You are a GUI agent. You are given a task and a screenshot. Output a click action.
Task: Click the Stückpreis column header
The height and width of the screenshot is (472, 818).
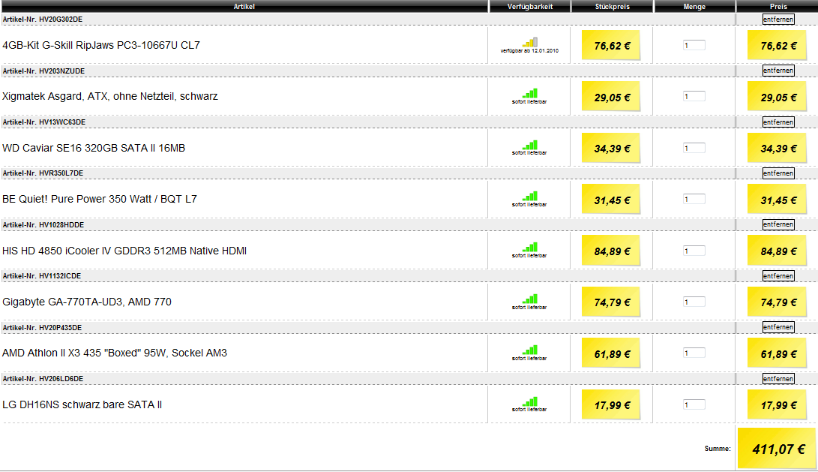pos(613,6)
